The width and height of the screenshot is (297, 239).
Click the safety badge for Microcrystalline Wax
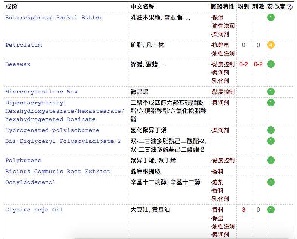pyautogui.click(x=271, y=92)
